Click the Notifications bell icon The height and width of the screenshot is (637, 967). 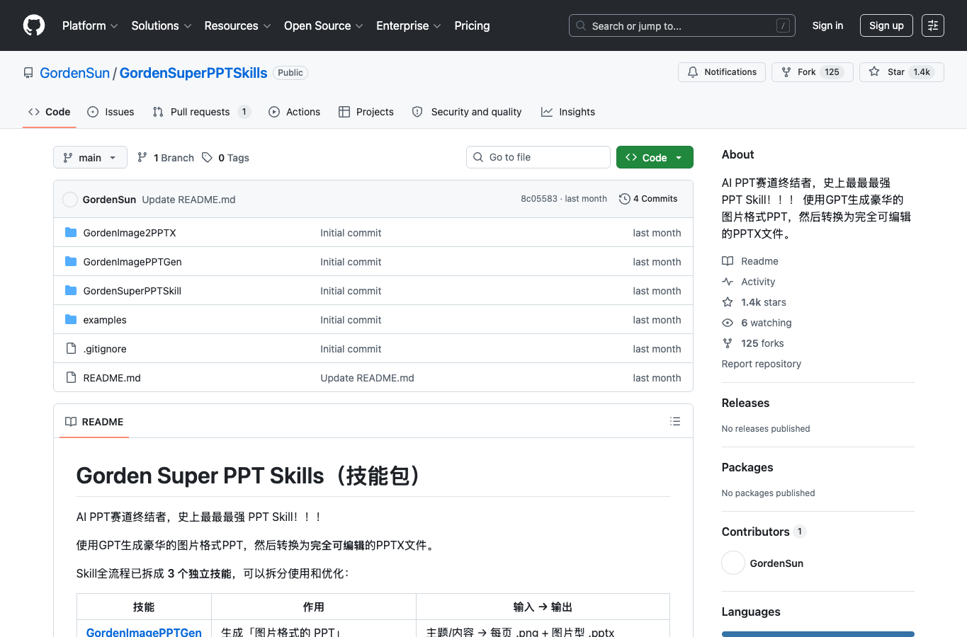pyautogui.click(x=693, y=72)
